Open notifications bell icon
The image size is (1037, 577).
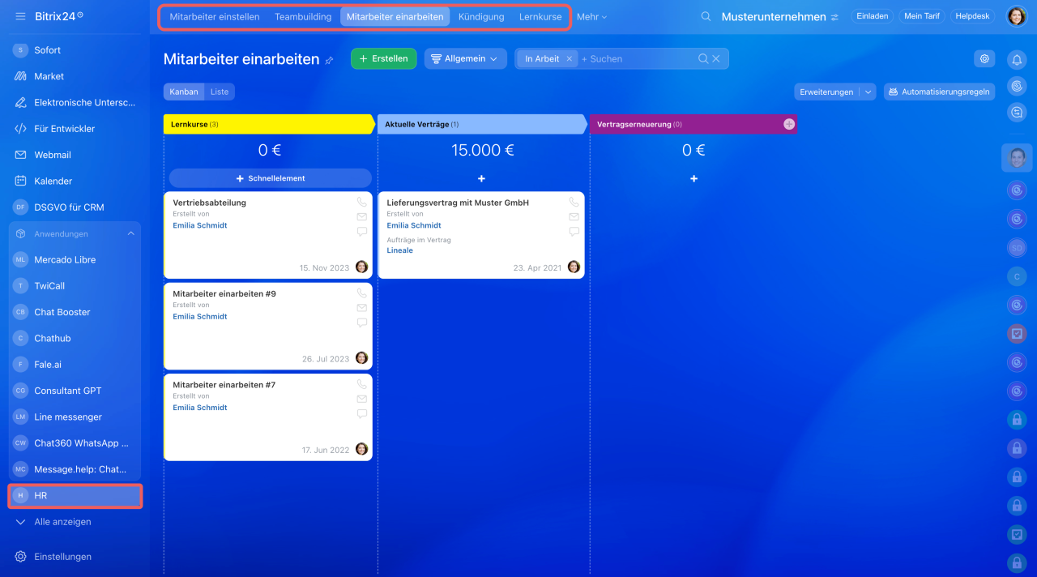(1017, 59)
